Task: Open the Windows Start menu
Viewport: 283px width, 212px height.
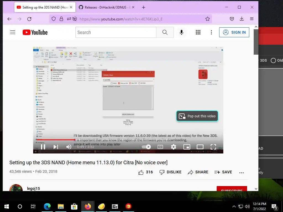Action: click(7, 206)
